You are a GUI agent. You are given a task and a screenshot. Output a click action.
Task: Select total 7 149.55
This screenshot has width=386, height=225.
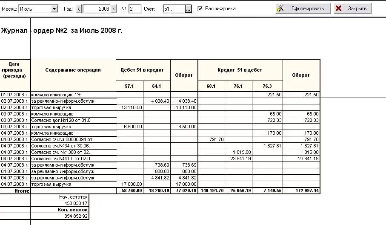(267, 191)
